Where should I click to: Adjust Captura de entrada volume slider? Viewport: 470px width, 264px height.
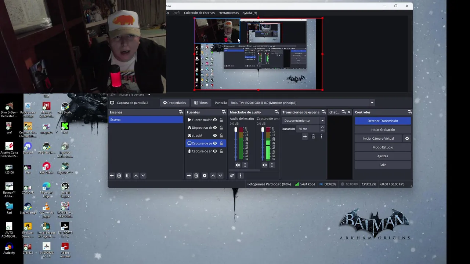[x=263, y=143]
